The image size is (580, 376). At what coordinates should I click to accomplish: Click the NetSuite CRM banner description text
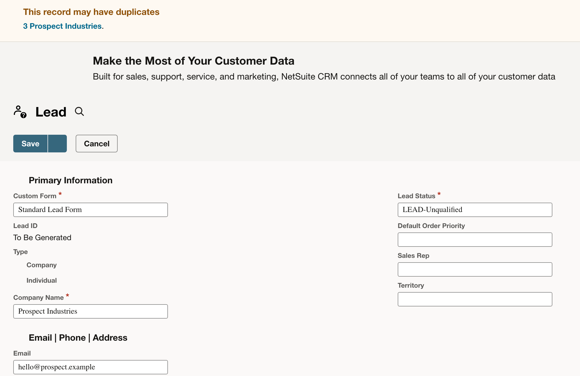tap(324, 76)
